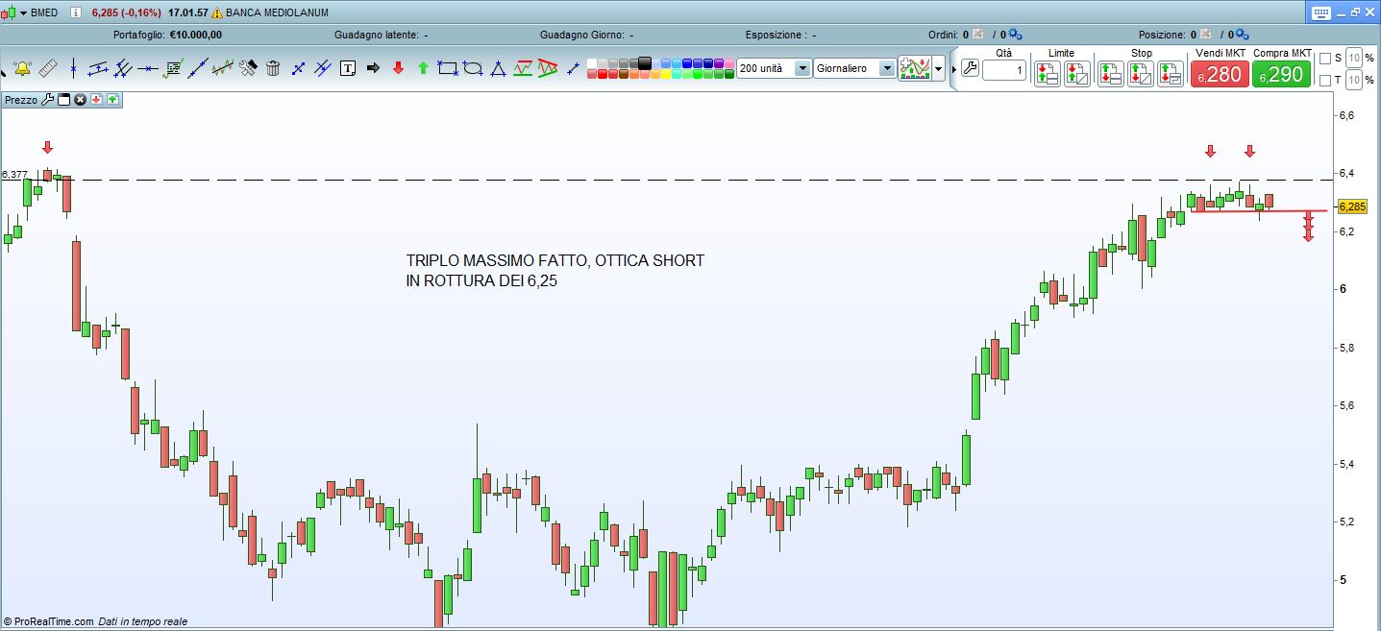The image size is (1381, 631).
Task: Select the ruler measurement tool
Action: (x=48, y=68)
